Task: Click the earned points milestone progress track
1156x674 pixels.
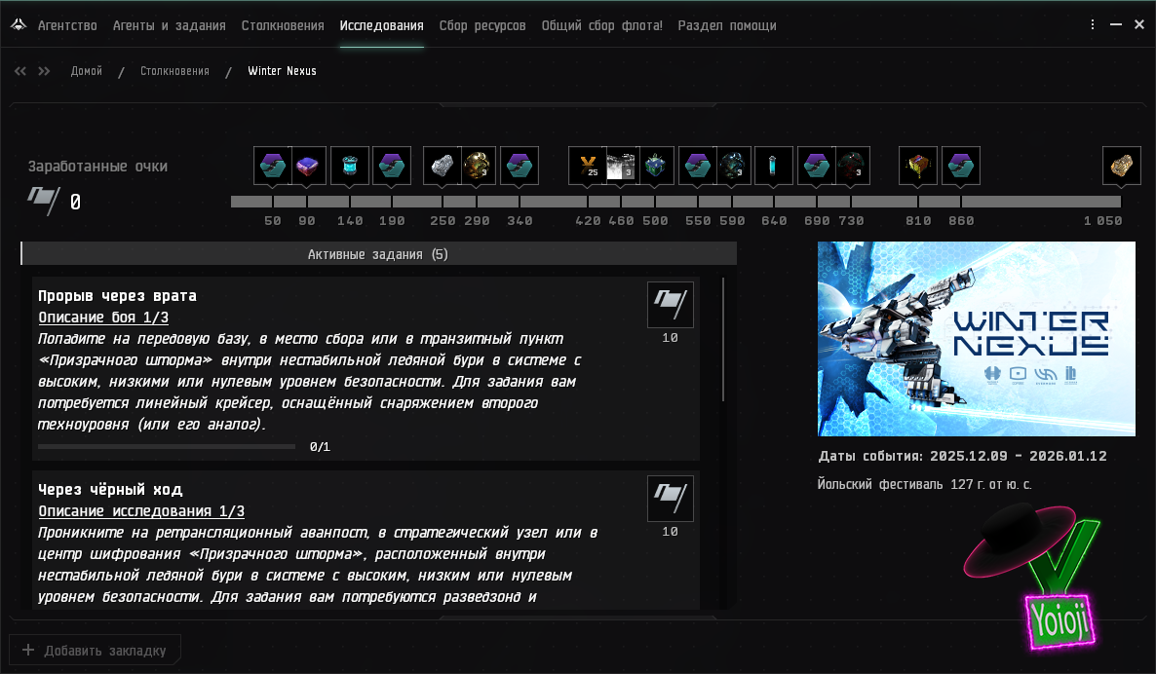Action: (675, 201)
